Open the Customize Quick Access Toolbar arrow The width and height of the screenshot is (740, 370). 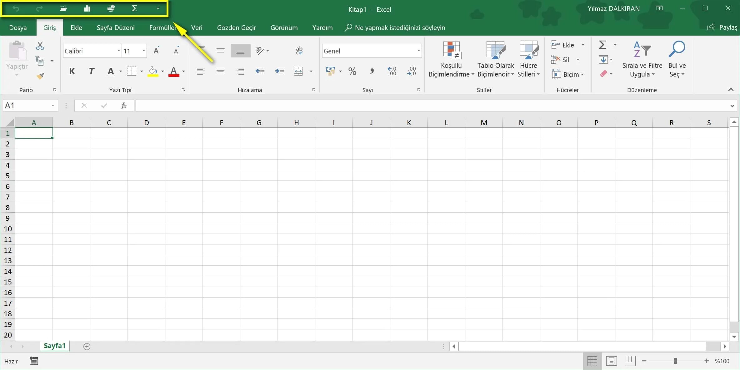click(x=158, y=8)
